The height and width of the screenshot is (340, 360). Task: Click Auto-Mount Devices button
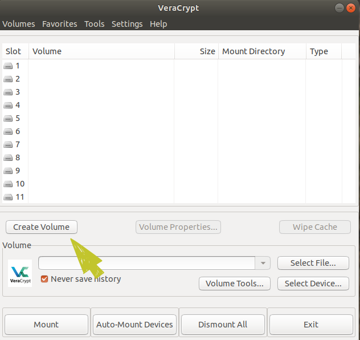pos(134,325)
